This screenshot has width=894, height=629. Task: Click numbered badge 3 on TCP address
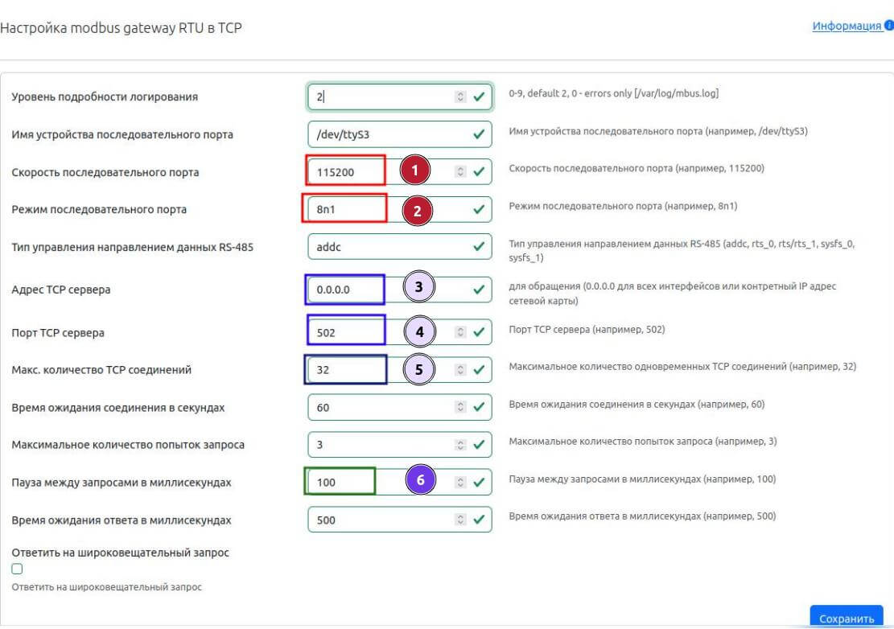click(x=418, y=286)
